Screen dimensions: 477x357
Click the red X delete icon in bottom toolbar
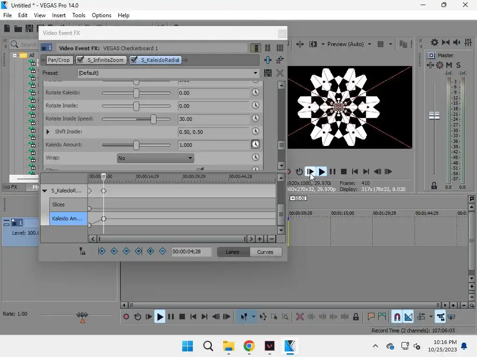pyautogui.click(x=300, y=317)
